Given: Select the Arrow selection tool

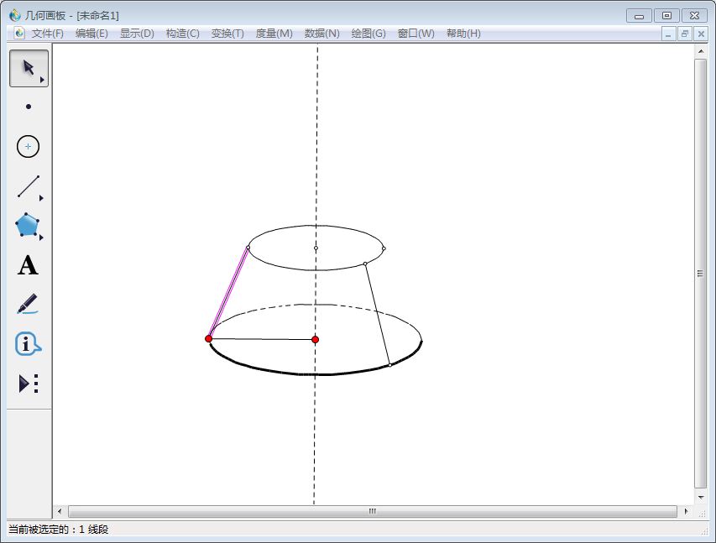Looking at the screenshot, I should tap(29, 68).
